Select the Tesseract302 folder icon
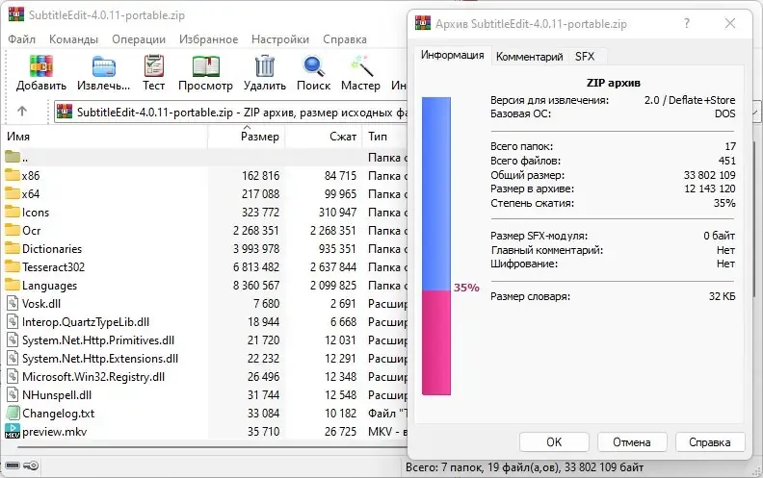 click(13, 266)
